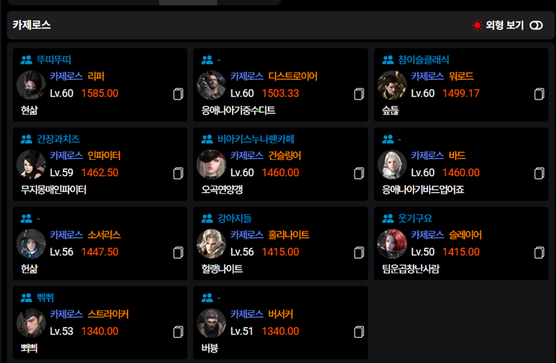Click the 바드 character portrait
This screenshot has height=363, width=556.
(392, 164)
